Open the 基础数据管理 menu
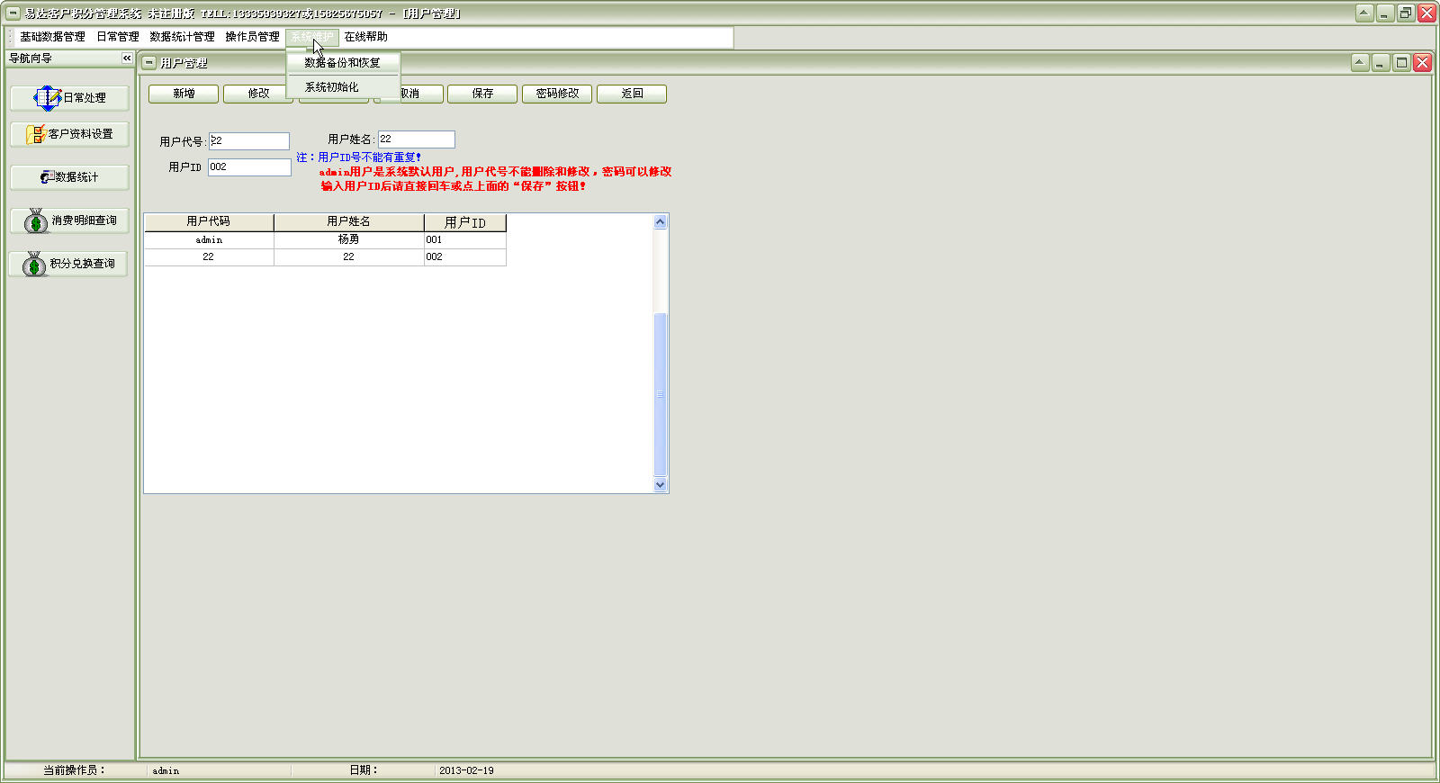The image size is (1440, 783). tap(52, 37)
